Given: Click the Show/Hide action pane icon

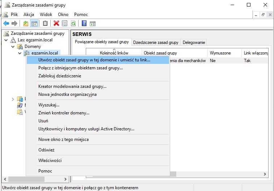Looking at the screenshot, I should point(93,23).
